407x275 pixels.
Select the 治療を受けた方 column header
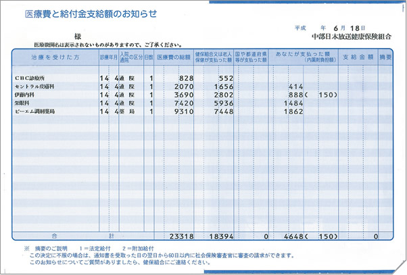pyautogui.click(x=54, y=57)
